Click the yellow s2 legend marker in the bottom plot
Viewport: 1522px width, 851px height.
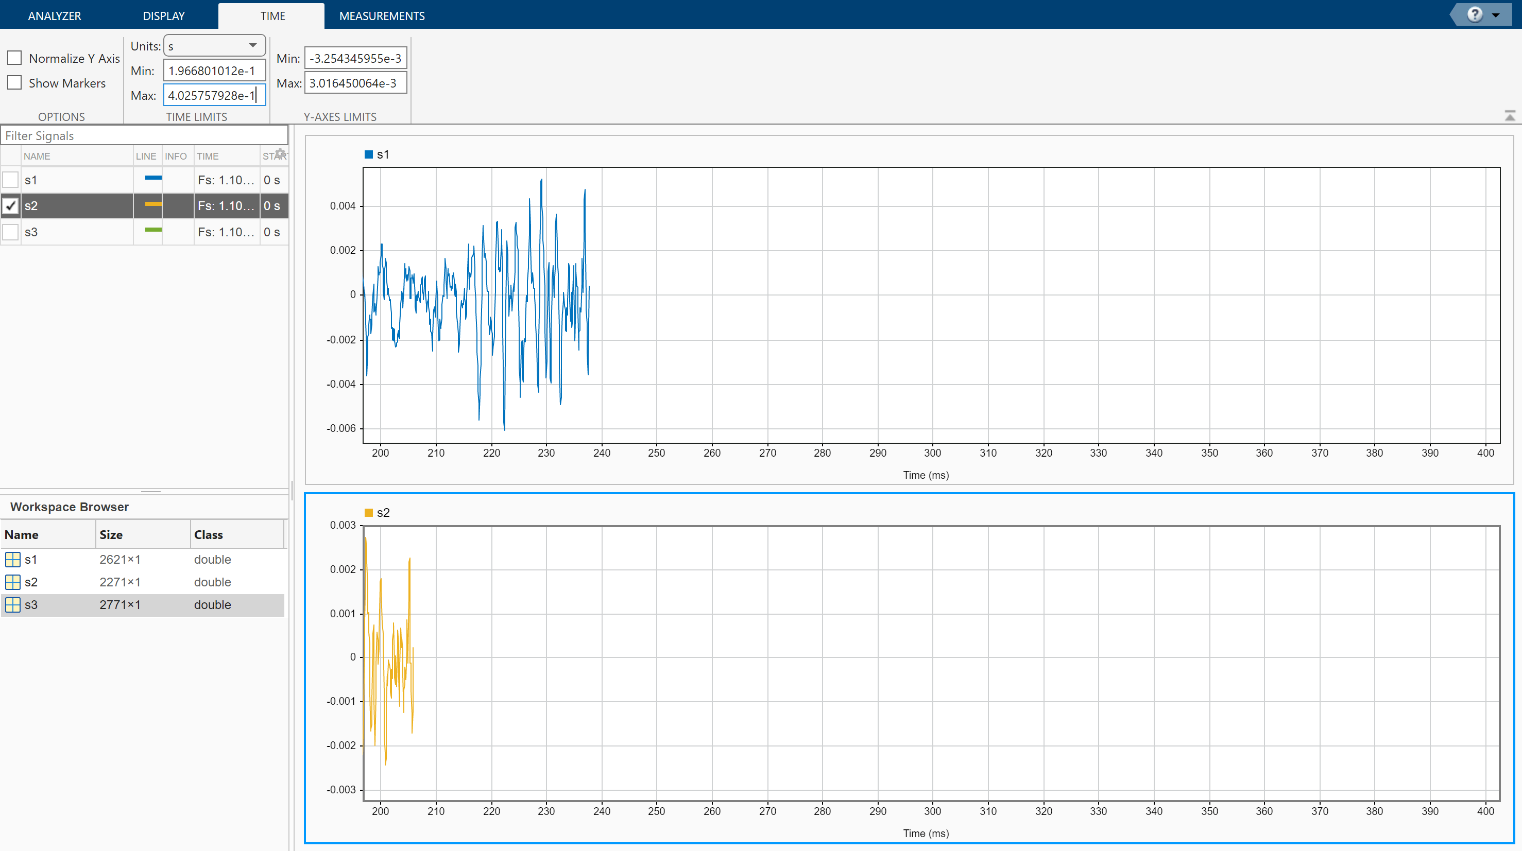coord(369,513)
